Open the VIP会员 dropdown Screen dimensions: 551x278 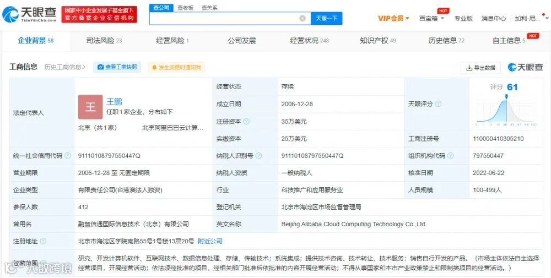click(x=393, y=18)
